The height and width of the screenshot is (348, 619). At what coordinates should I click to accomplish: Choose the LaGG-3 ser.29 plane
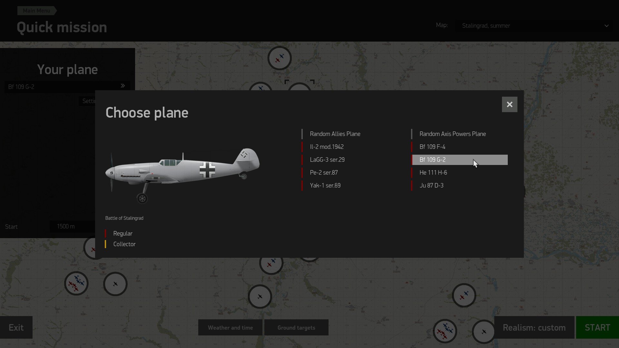point(327,159)
